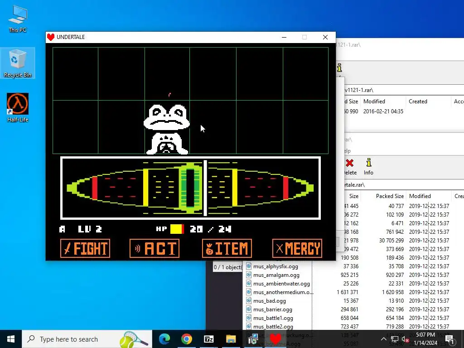
Task: Select mus_battle2.ogg file
Action: 273,327
